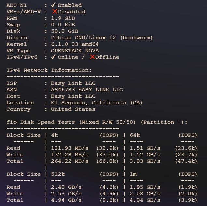
Task: Click the 512k total IOPS (9.6k)
Action: (x=109, y=200)
